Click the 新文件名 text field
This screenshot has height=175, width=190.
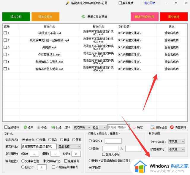[39, 147]
